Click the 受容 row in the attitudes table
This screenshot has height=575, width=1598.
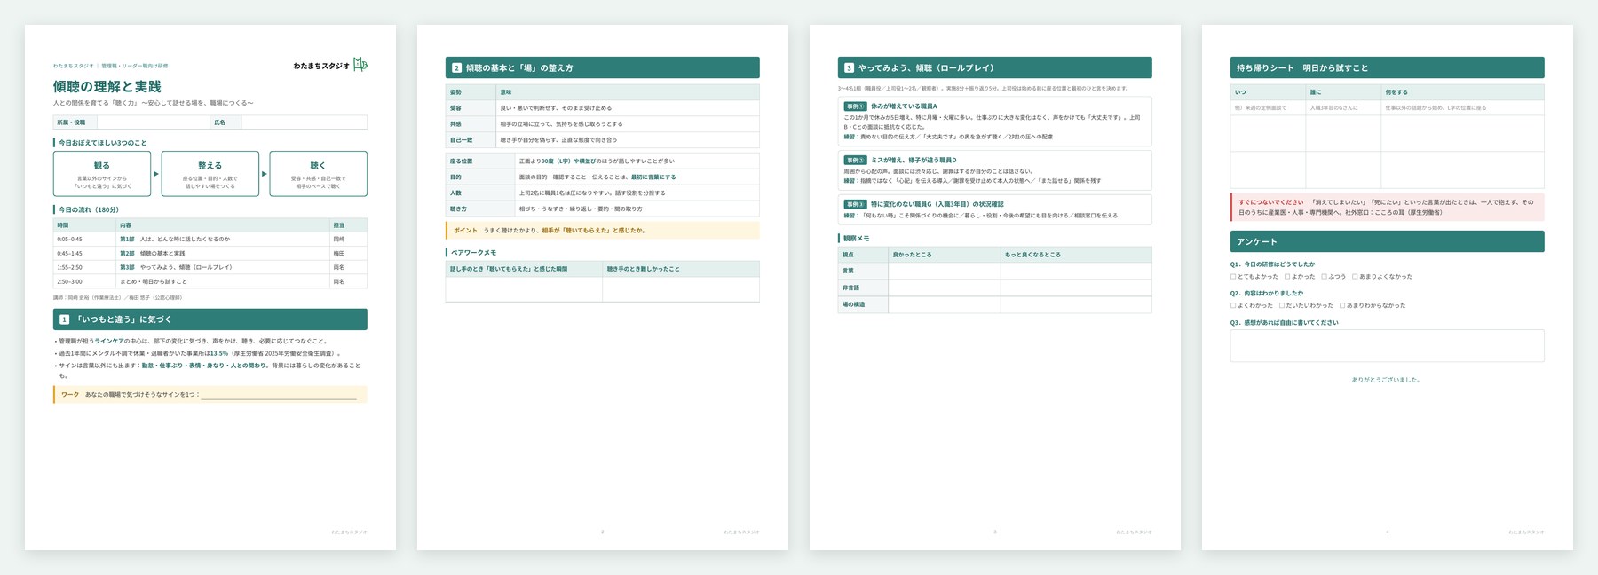pyautogui.click(x=603, y=108)
